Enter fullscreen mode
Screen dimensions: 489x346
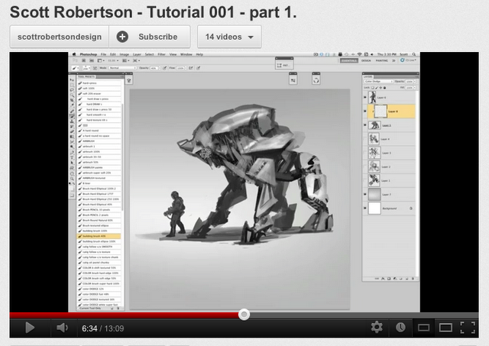pos(468,328)
